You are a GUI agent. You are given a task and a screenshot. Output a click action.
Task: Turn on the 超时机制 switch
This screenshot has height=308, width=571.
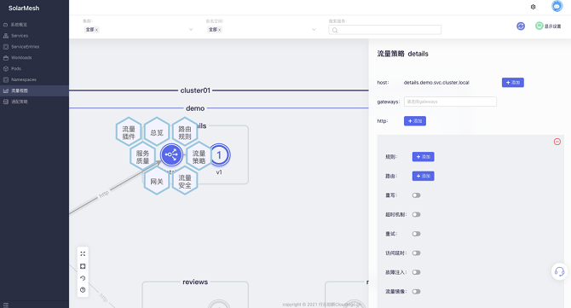[416, 215]
